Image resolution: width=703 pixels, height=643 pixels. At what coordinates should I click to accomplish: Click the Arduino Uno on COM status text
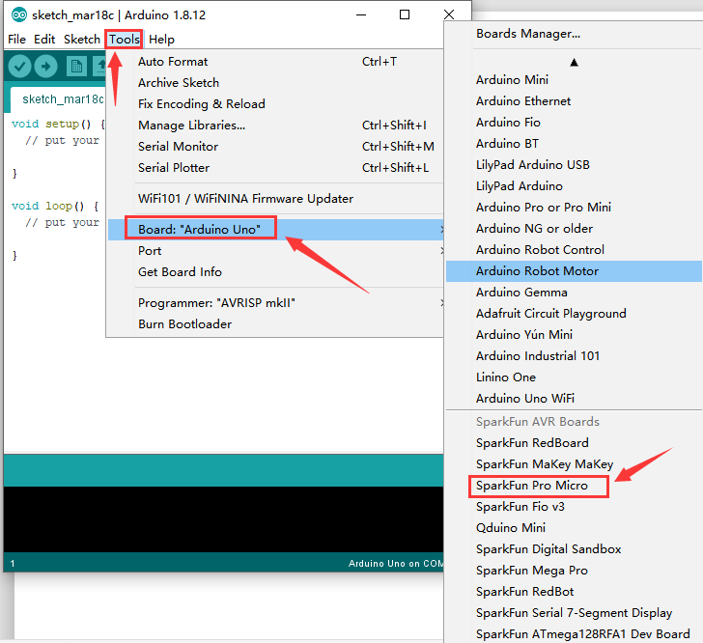pyautogui.click(x=396, y=563)
